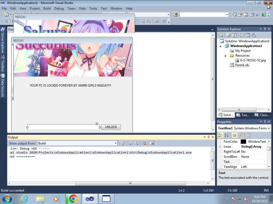This screenshot has height=204, width=273.
Task: Click the TextBox1 control on the form designer
Action: point(63,127)
